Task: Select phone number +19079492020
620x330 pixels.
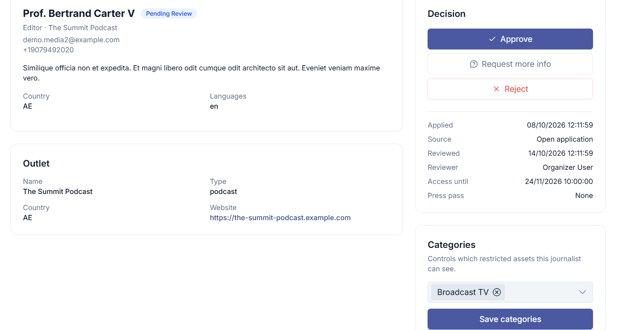Action: point(48,50)
